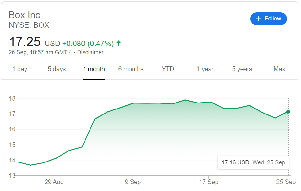Image resolution: width=301 pixels, height=191 pixels.
Task: Open the Disclaimer link
Action: point(90,52)
